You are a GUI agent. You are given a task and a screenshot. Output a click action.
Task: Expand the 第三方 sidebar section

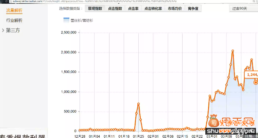pos(13,30)
